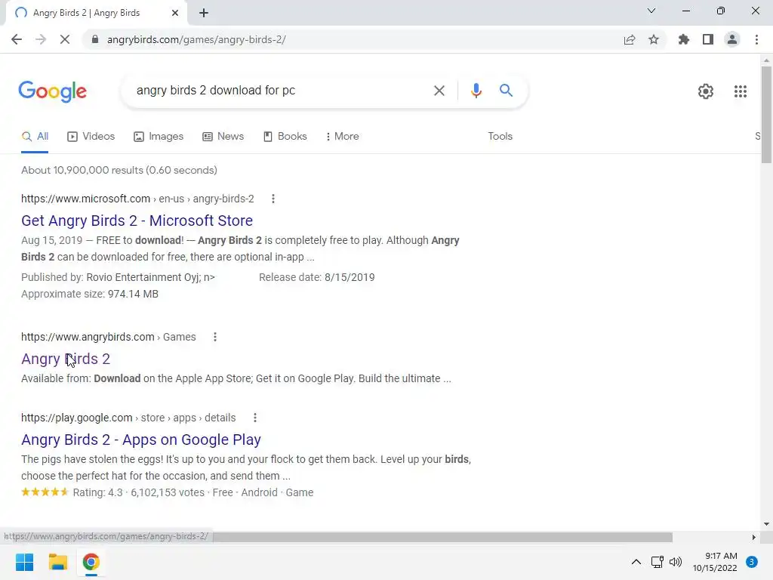Click the vertical scrollbar thumb
Image resolution: width=773 pixels, height=580 pixels.
766,115
